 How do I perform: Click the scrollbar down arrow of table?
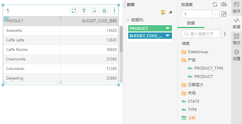121,81
